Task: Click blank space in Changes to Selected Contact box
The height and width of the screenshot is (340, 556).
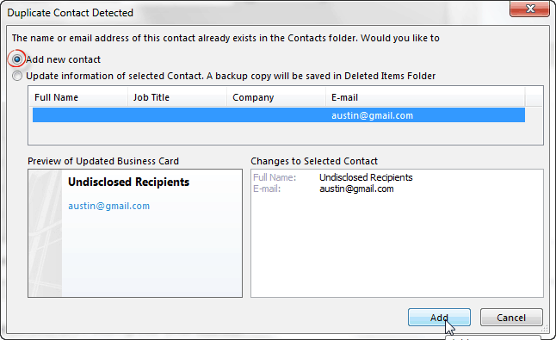Action: [397, 248]
